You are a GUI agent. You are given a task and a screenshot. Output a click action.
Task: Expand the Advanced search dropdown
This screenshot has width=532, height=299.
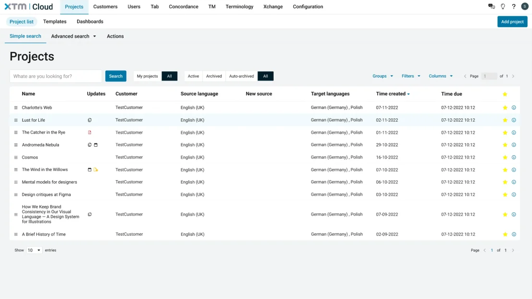(73, 36)
